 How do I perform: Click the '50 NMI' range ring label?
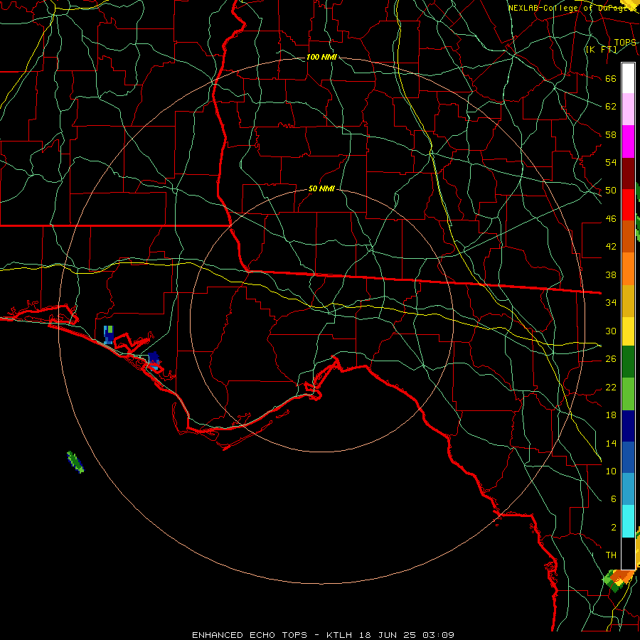click(x=321, y=188)
